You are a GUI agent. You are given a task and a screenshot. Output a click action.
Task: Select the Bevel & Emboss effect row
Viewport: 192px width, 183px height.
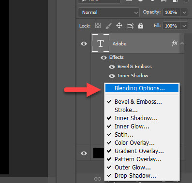134,67
